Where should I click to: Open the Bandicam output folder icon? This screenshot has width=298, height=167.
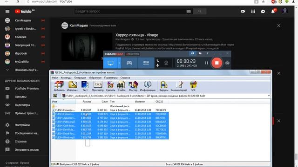click(200, 54)
